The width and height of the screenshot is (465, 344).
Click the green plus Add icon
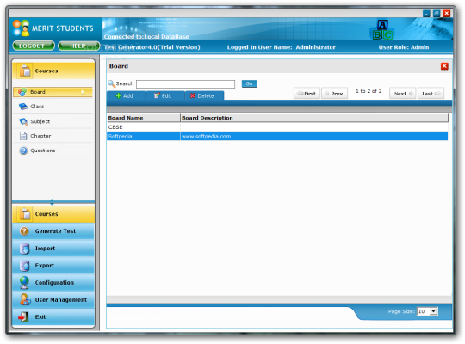118,95
